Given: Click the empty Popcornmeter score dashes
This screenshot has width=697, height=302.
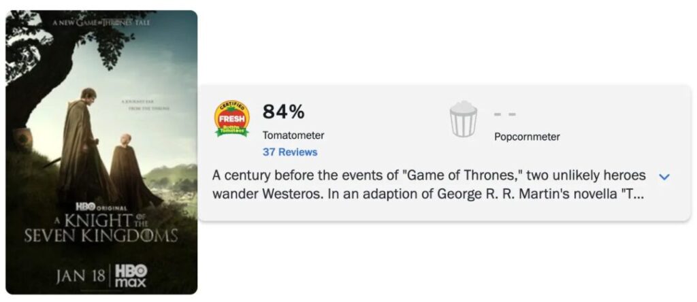Looking at the screenshot, I should tap(505, 114).
